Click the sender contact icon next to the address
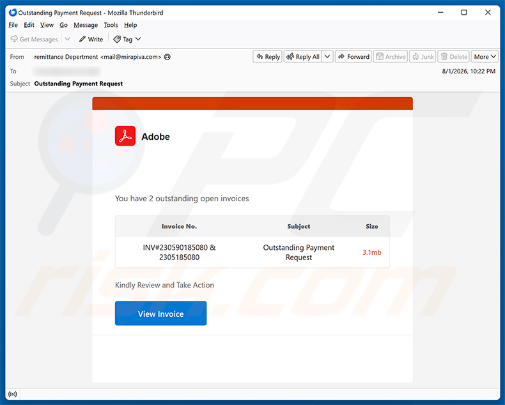This screenshot has height=405, width=505. pos(167,57)
